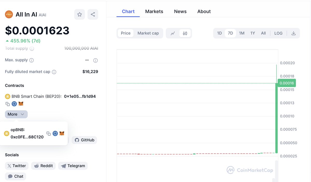Click the All In AI coin logo
The height and width of the screenshot is (182, 311).
[9, 14]
